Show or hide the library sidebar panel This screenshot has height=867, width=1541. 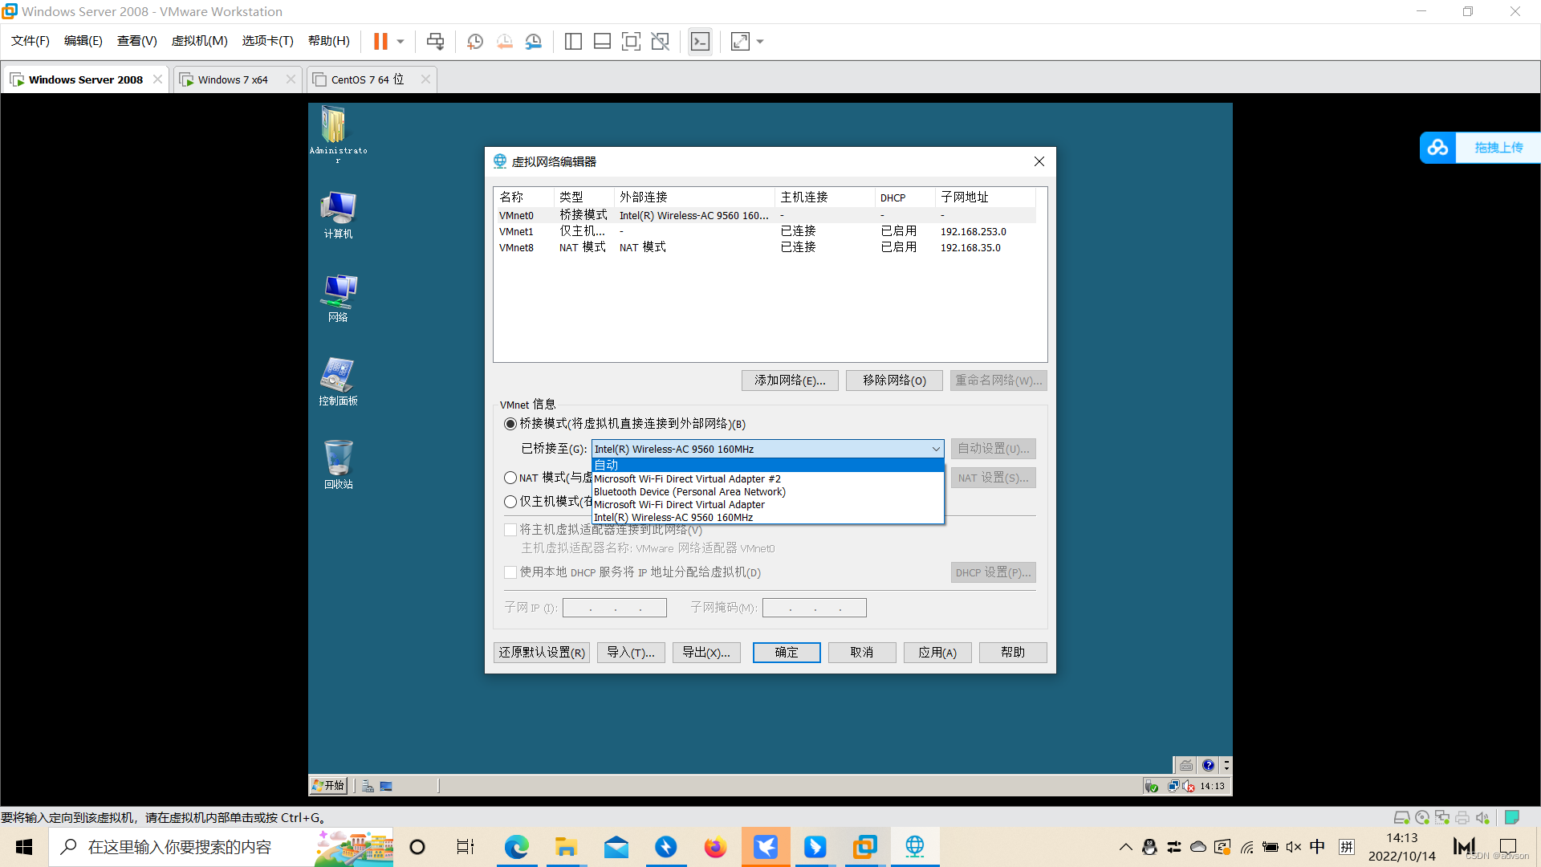[573, 41]
